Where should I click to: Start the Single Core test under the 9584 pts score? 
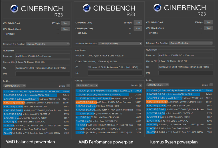point(209,28)
